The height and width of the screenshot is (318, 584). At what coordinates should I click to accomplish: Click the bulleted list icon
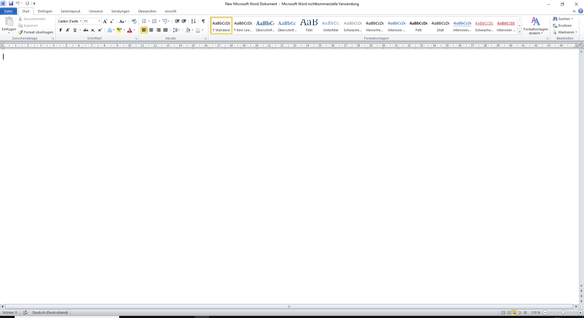tap(144, 21)
